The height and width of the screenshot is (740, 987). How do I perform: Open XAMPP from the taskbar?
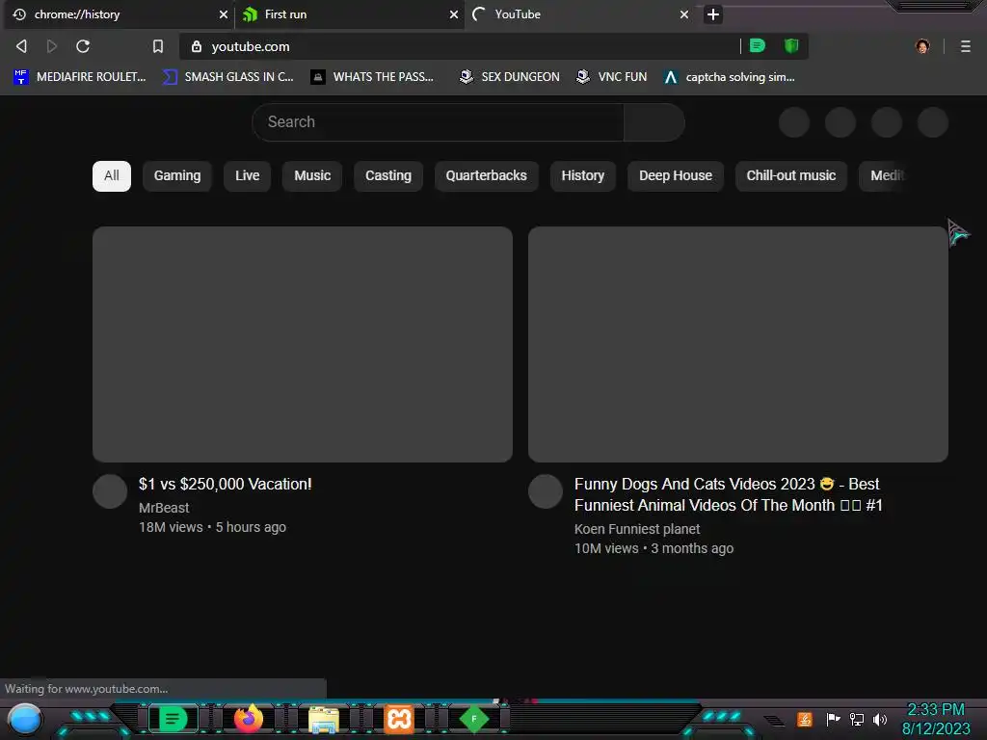(x=399, y=719)
